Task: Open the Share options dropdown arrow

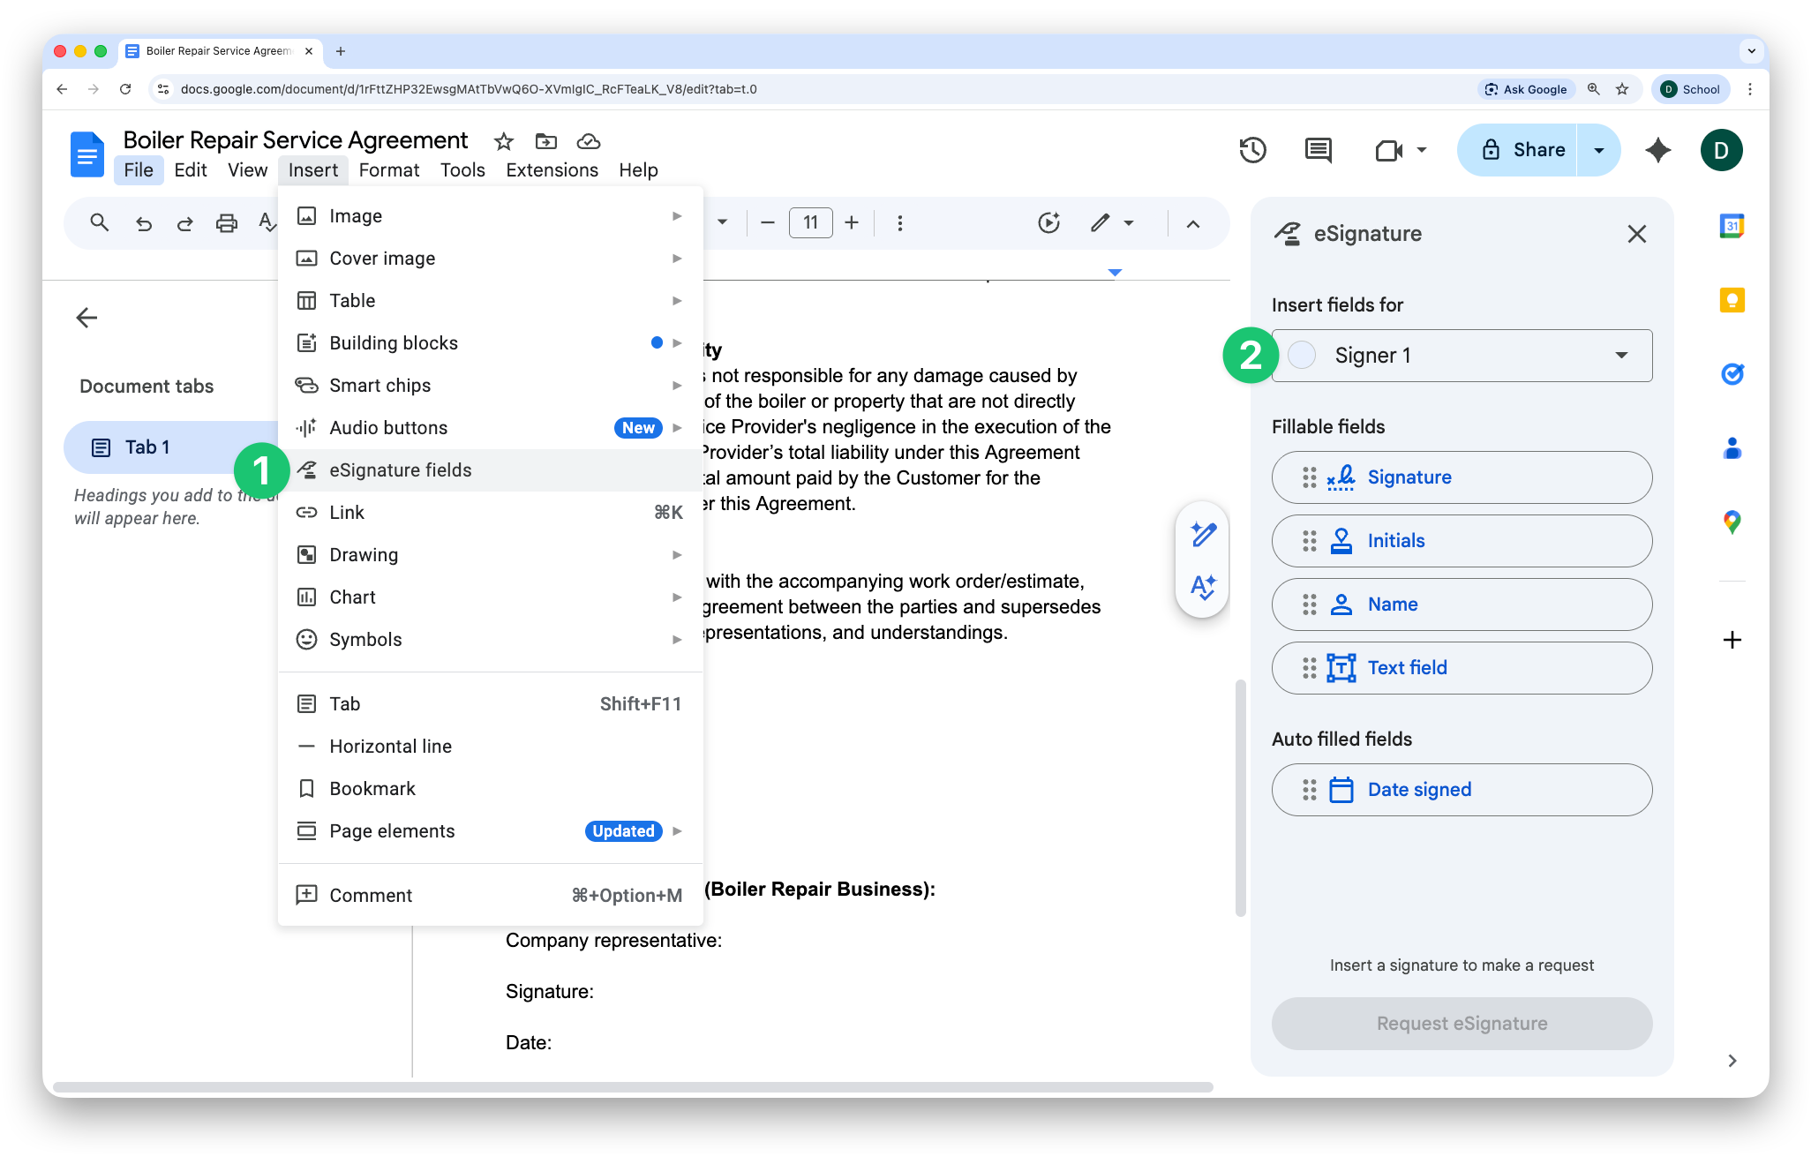Action: point(1598,150)
